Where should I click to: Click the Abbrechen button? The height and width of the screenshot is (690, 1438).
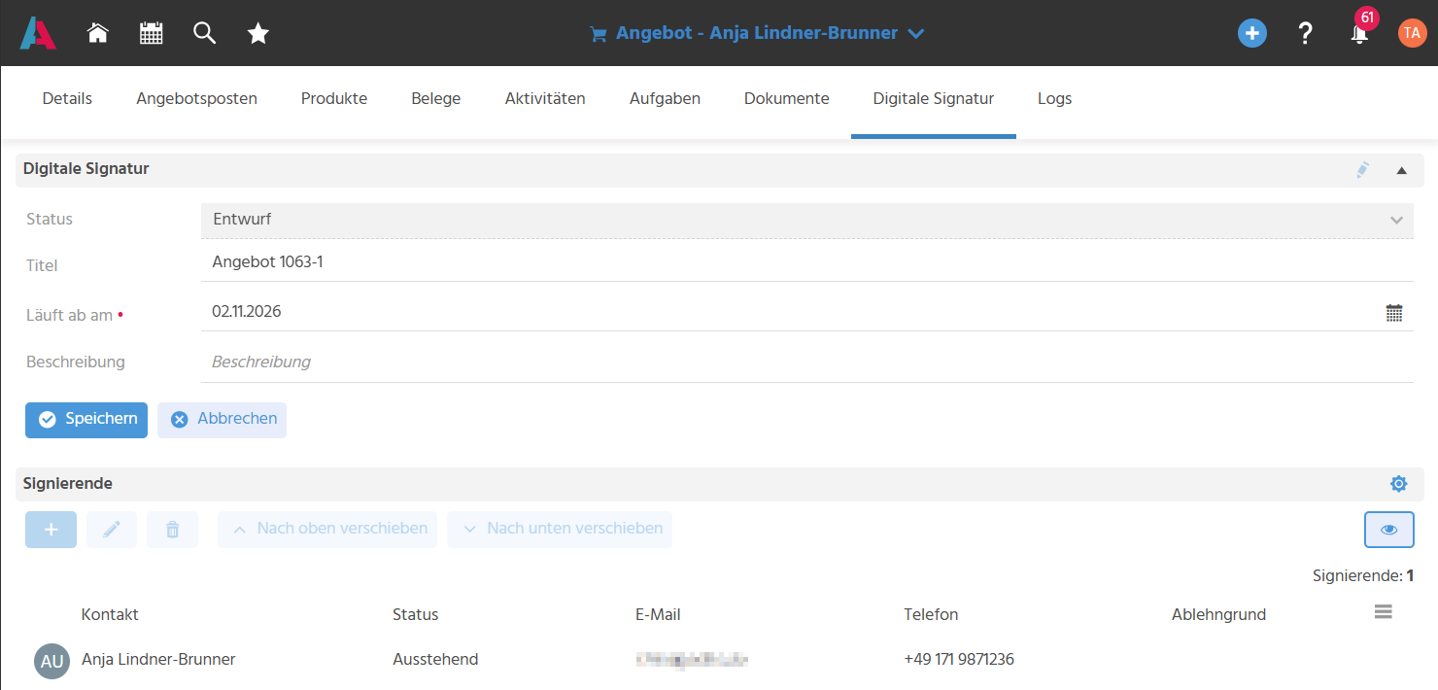(222, 420)
